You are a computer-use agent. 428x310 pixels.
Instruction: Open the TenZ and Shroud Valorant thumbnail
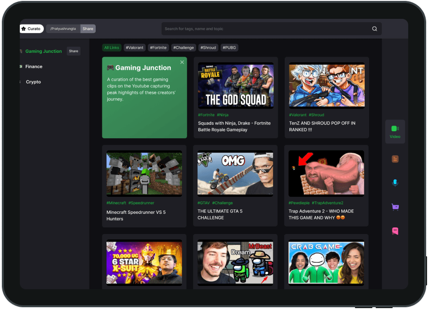(x=327, y=85)
